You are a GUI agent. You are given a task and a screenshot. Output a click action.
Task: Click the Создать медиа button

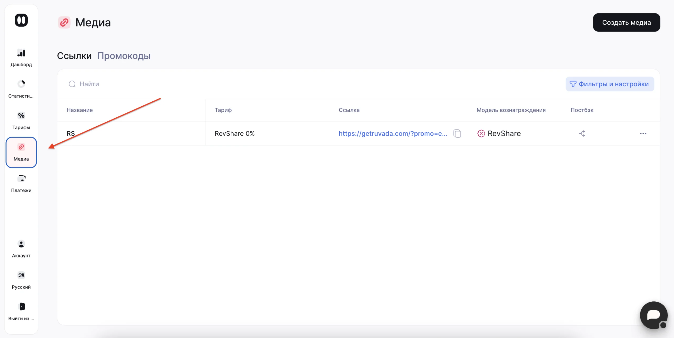pyautogui.click(x=626, y=23)
